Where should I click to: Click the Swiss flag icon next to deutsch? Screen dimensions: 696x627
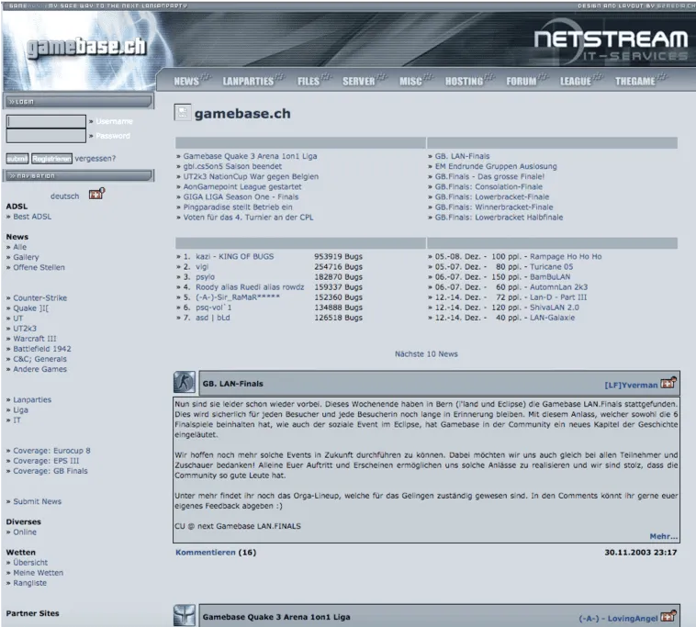96,194
